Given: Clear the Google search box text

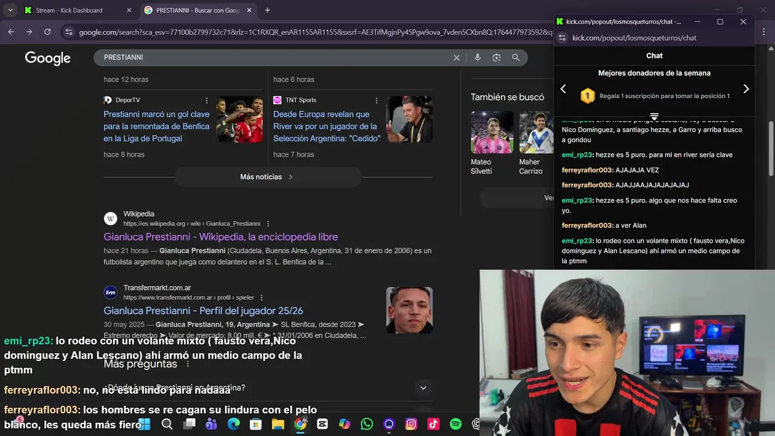Looking at the screenshot, I should pyautogui.click(x=457, y=58).
